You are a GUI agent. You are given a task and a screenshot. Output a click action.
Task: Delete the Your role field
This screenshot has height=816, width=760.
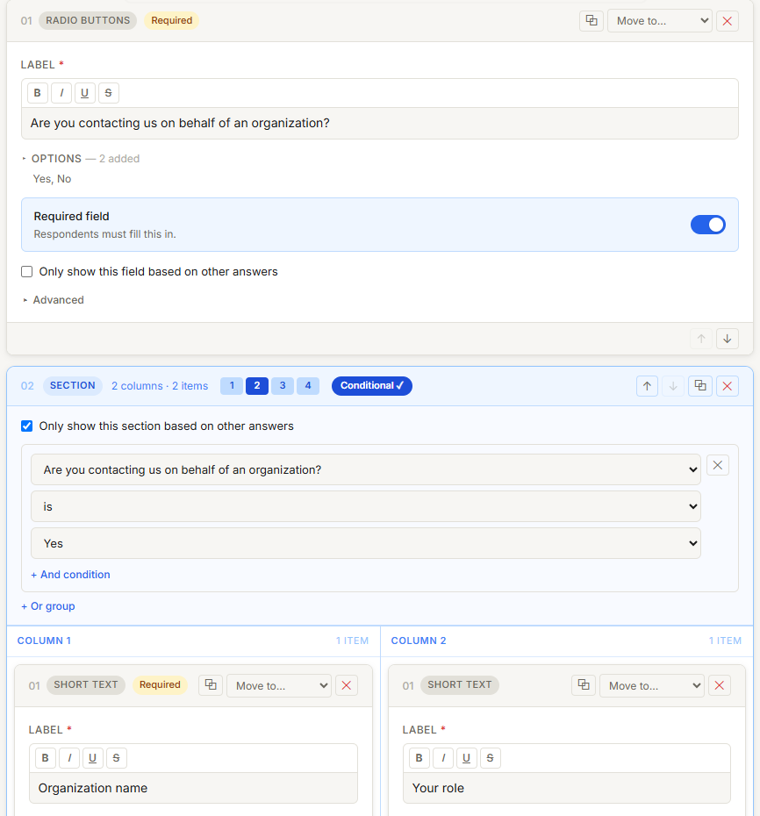click(x=720, y=686)
